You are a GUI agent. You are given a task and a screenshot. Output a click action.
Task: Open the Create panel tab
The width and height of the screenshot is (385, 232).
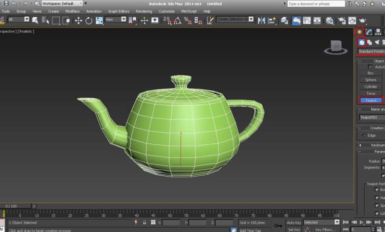click(359, 32)
